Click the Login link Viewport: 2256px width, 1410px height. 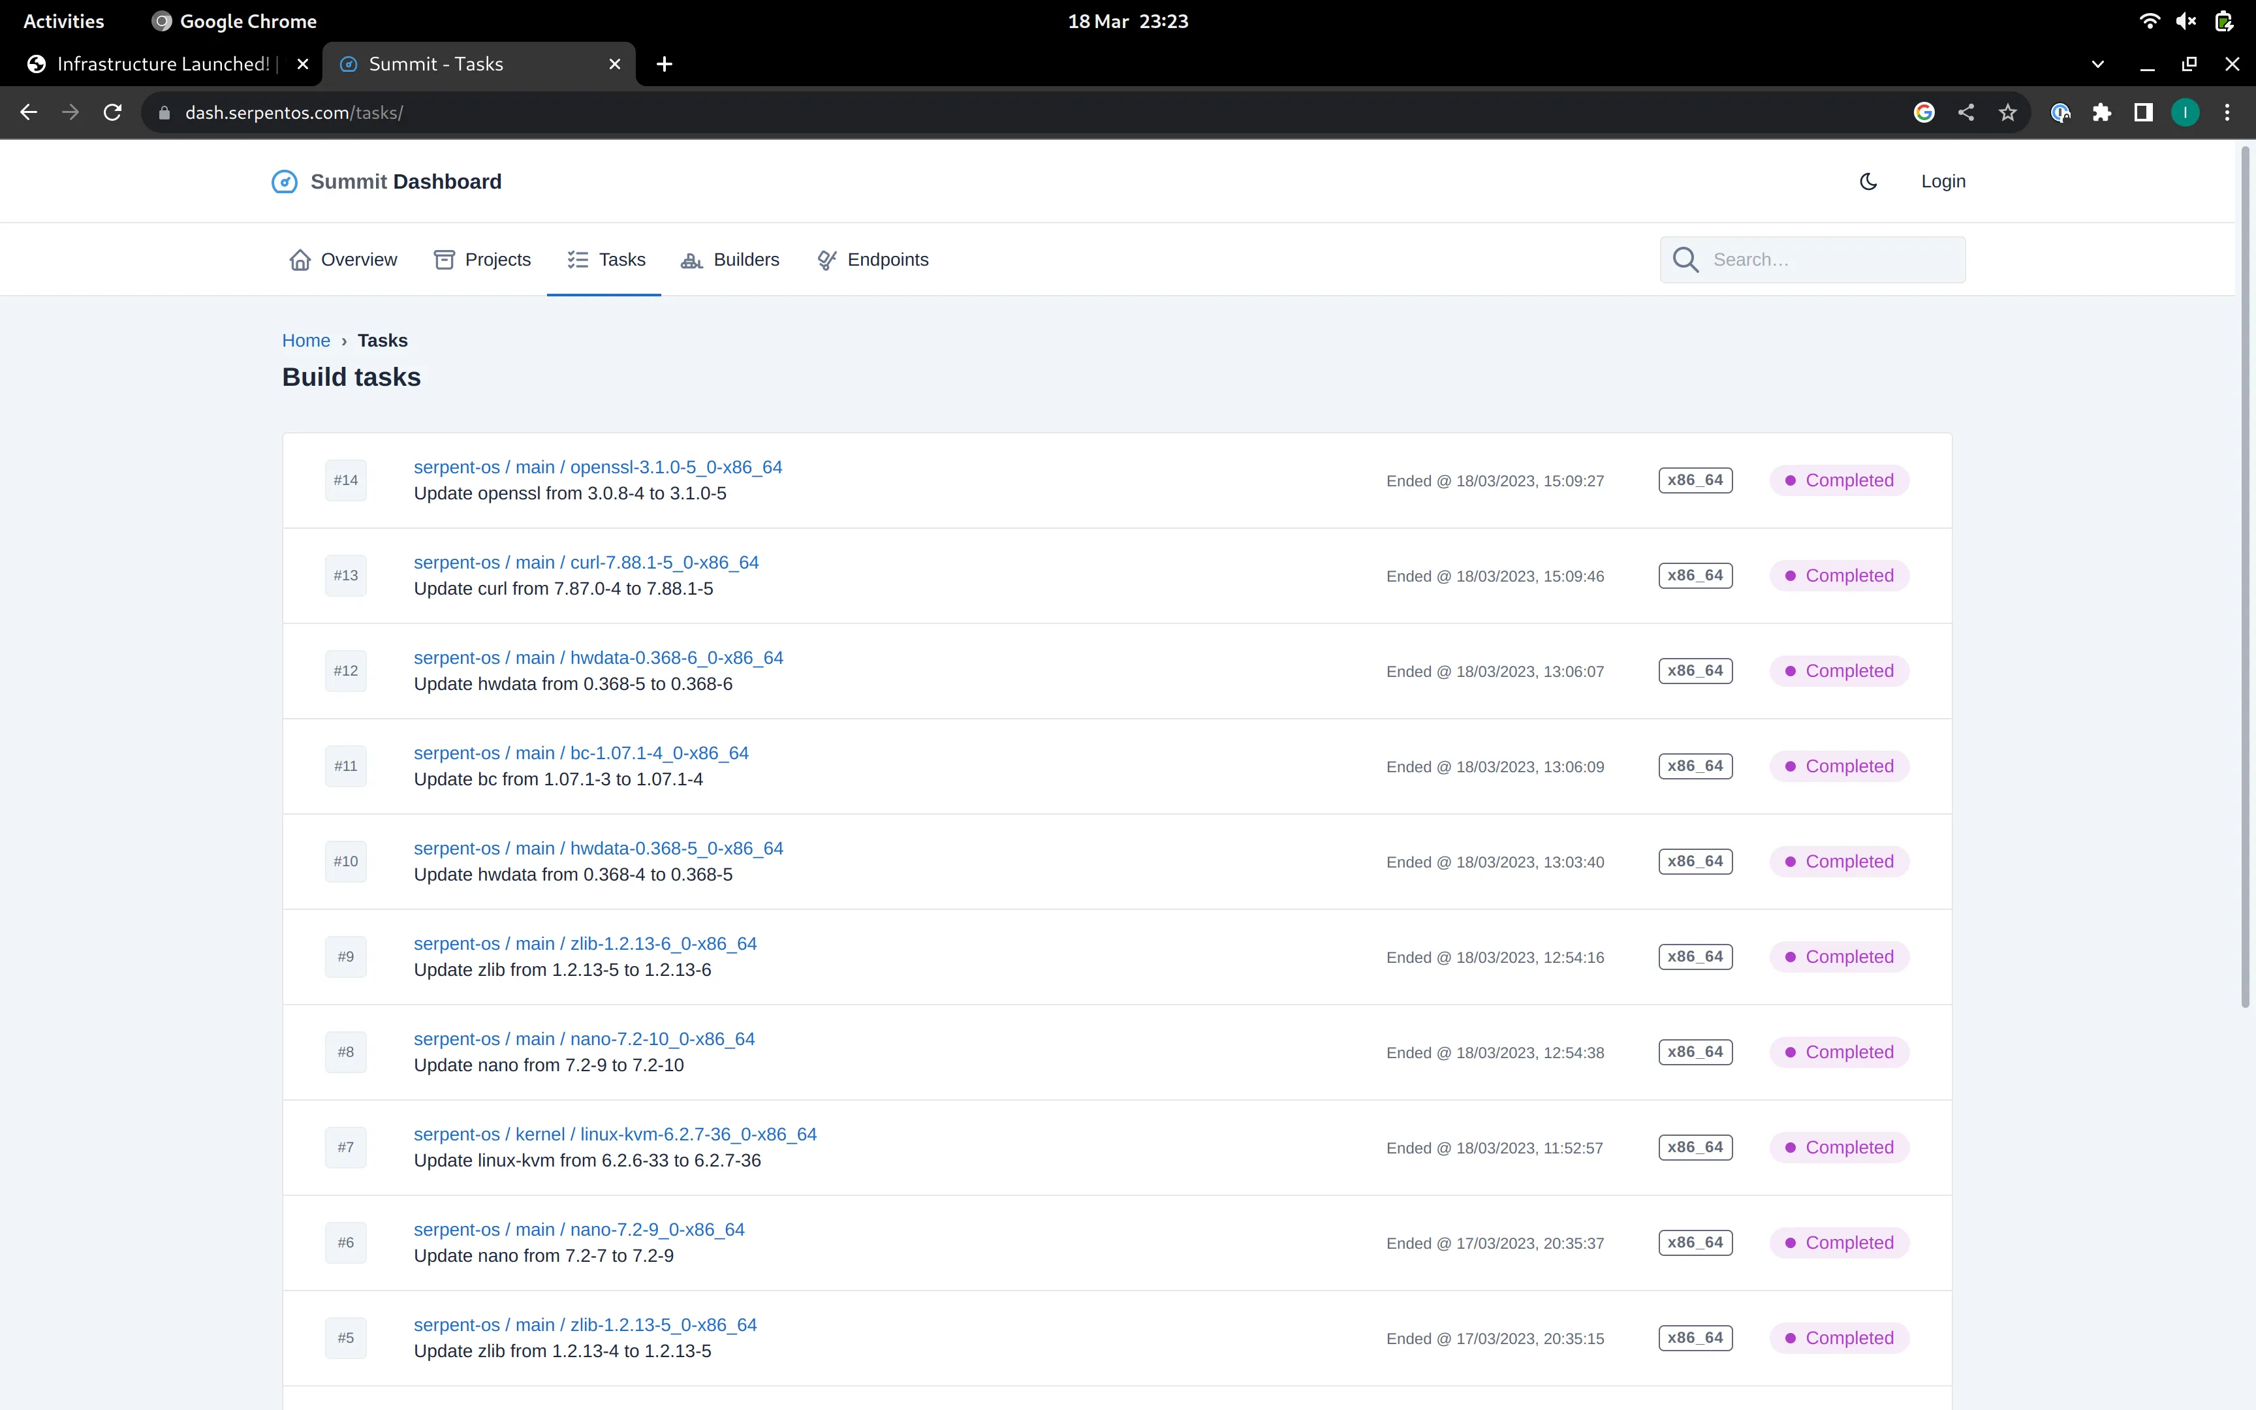(x=1943, y=182)
